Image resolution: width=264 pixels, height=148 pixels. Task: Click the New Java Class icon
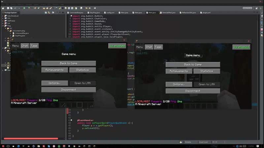39,8
